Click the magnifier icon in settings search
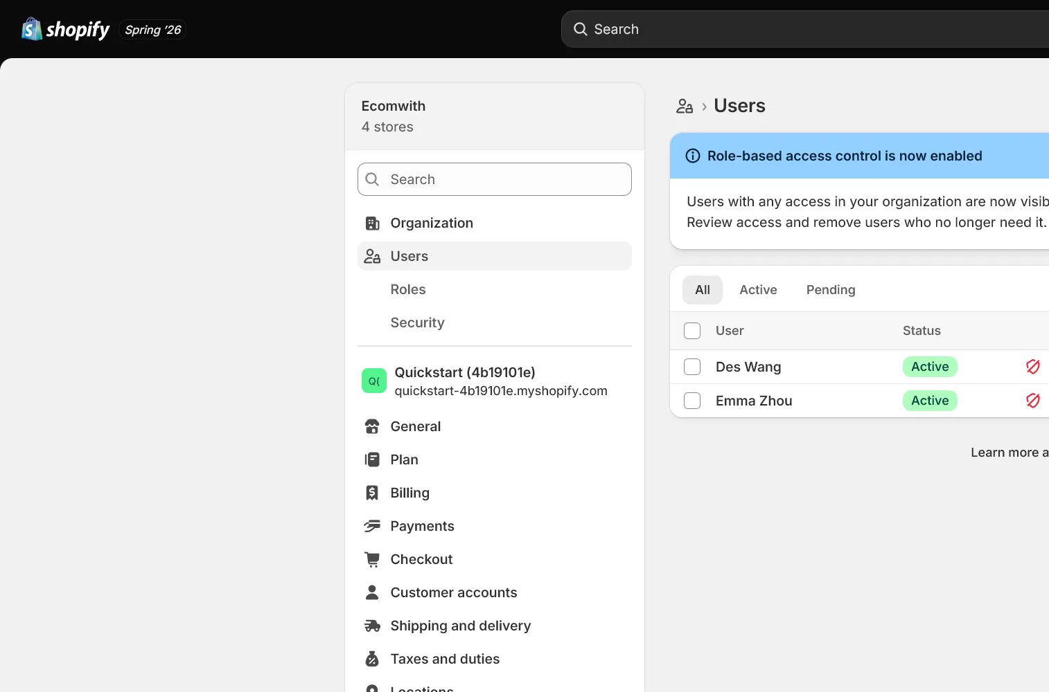Screen dimensions: 1049x692 (x=372, y=179)
